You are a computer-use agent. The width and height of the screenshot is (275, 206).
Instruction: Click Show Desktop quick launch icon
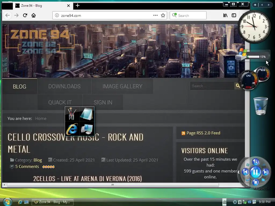click(26, 202)
